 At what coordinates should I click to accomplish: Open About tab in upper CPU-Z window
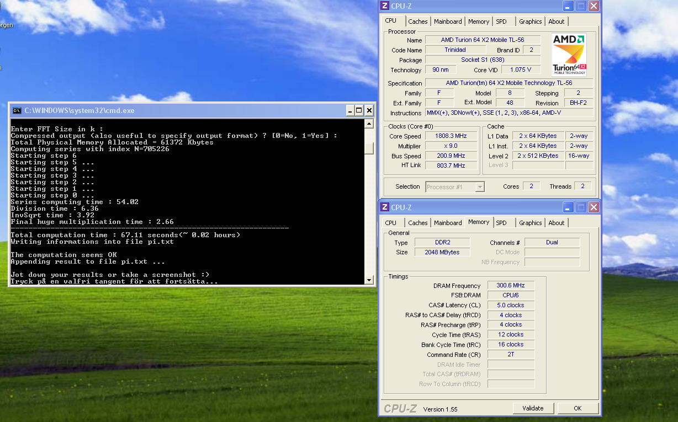coord(557,22)
